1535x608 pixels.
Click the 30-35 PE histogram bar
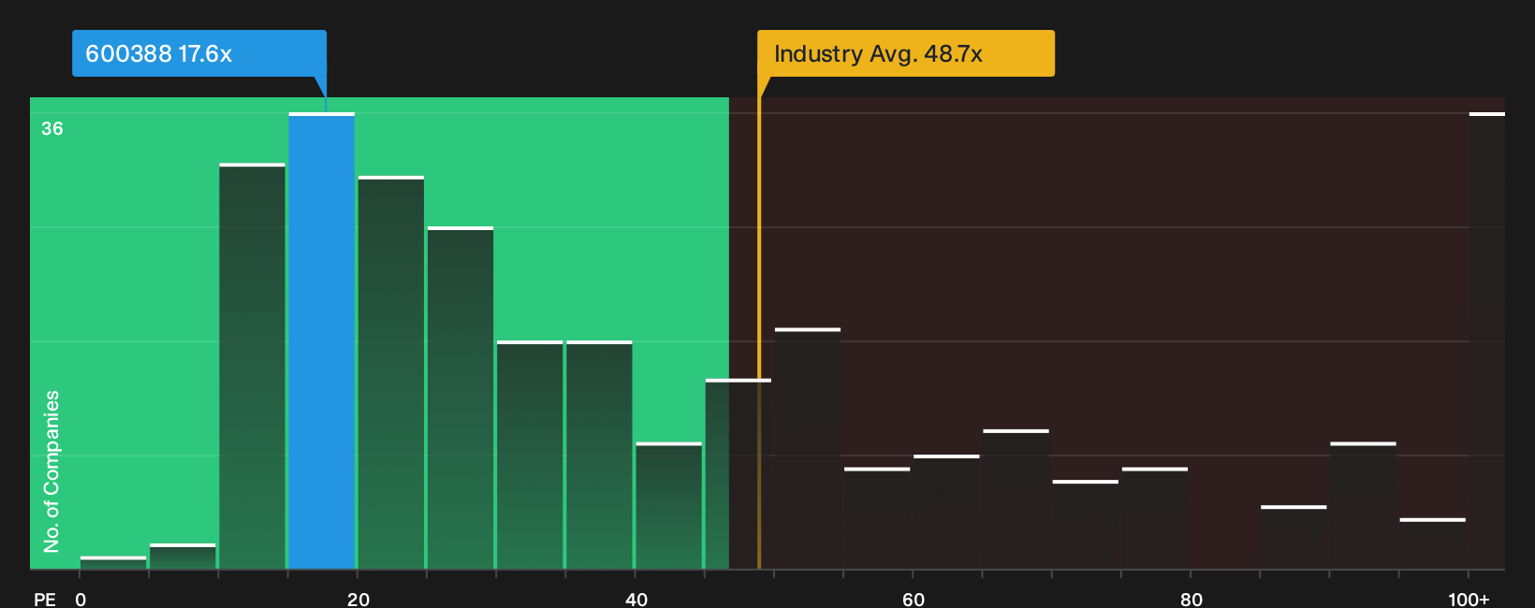point(530,455)
